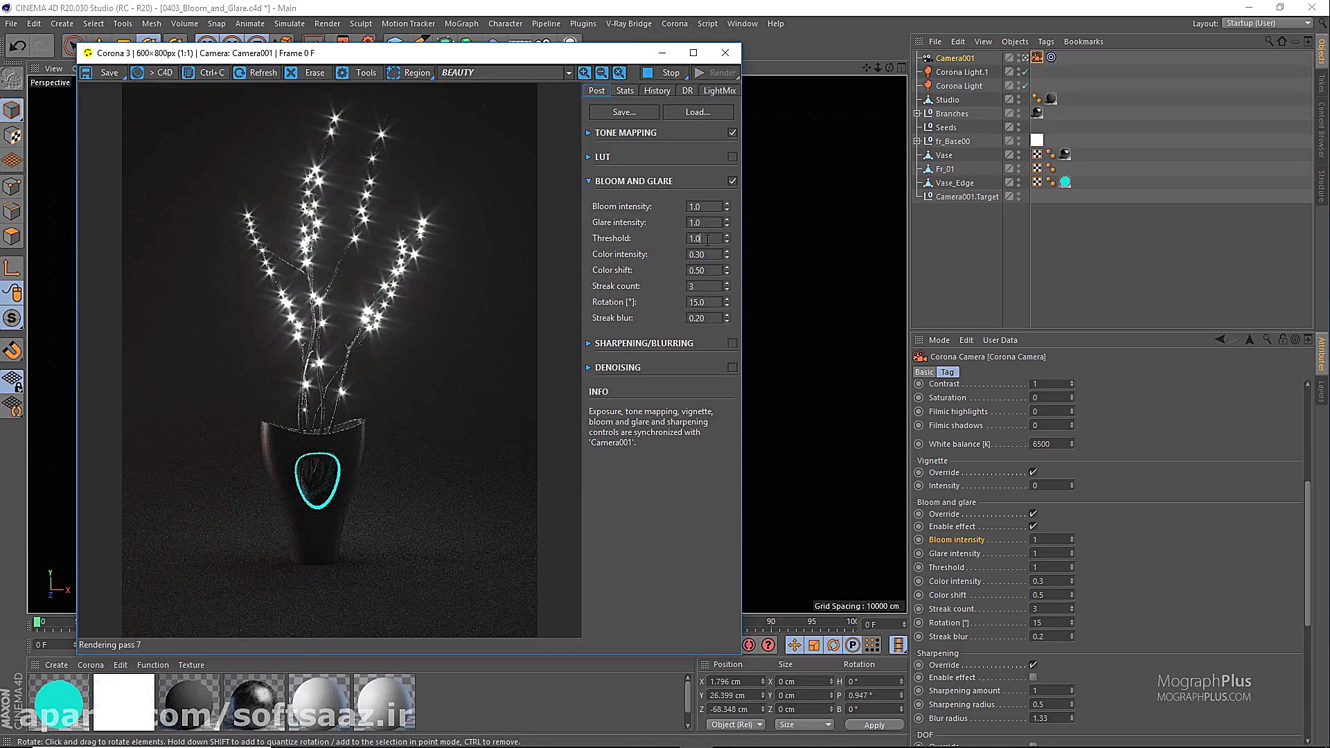Disable the Bloom and Glare checkbox
The width and height of the screenshot is (1330, 748).
point(732,181)
